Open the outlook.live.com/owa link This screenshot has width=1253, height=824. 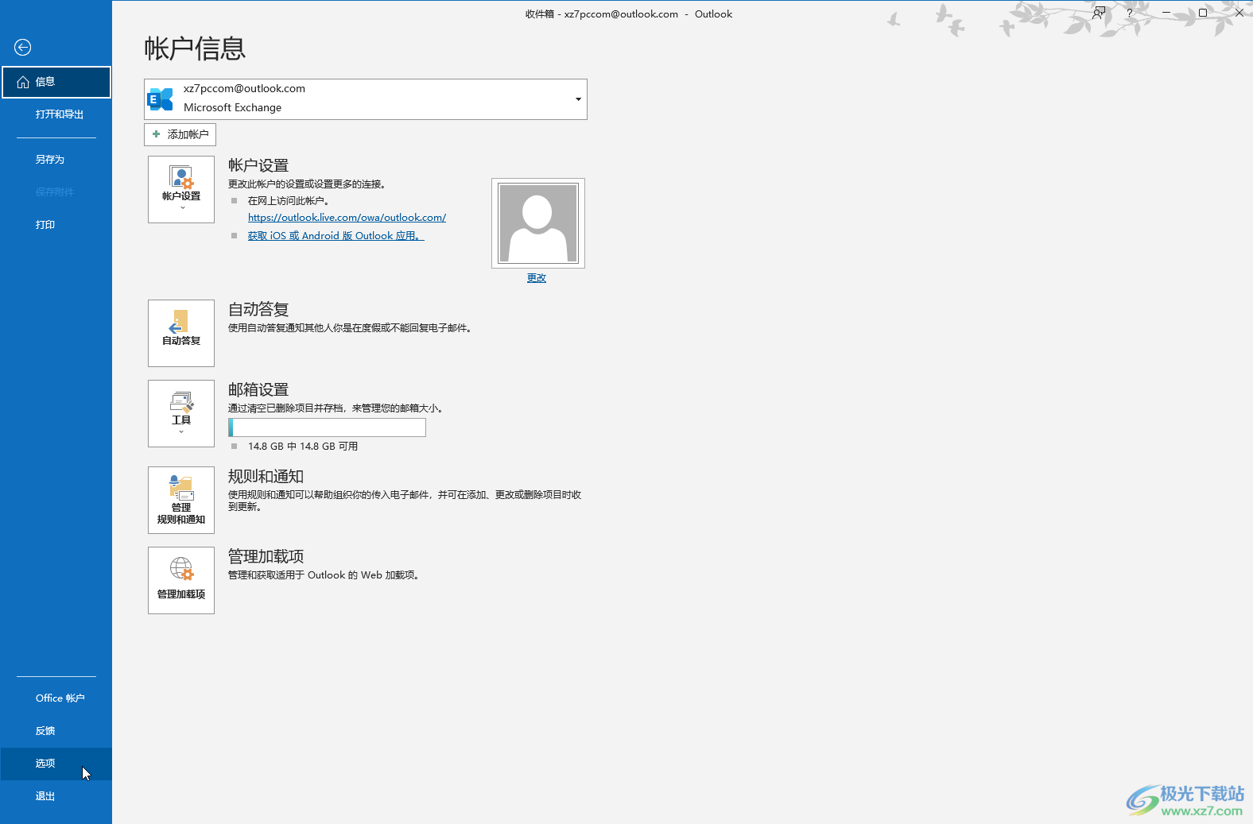coord(347,217)
